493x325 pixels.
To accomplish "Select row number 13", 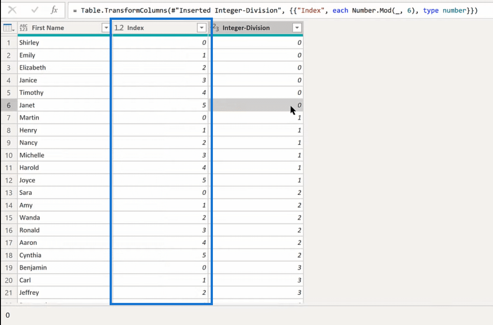I will [9, 192].
